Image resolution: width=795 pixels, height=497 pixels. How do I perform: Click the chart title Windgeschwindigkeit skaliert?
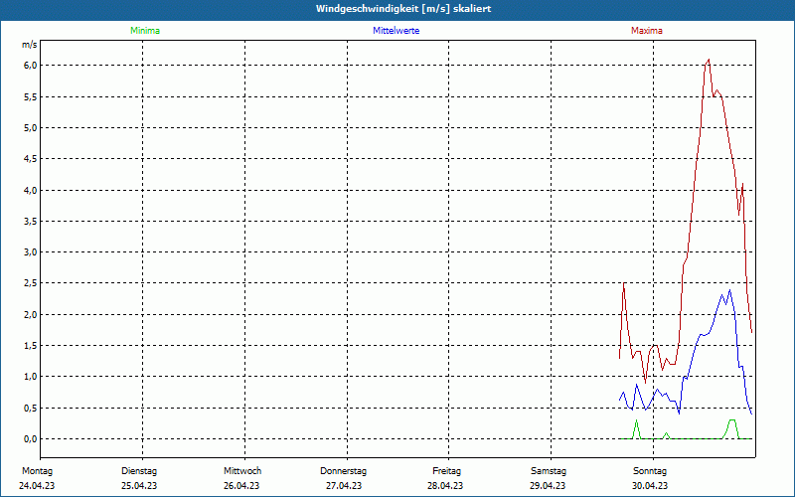pos(403,9)
